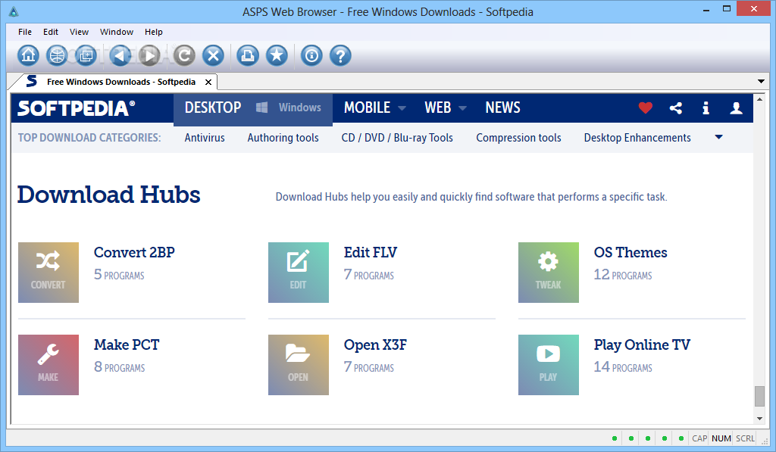Click the scrollbar up arrow
Screen dimensions: 776x452
coord(759,99)
